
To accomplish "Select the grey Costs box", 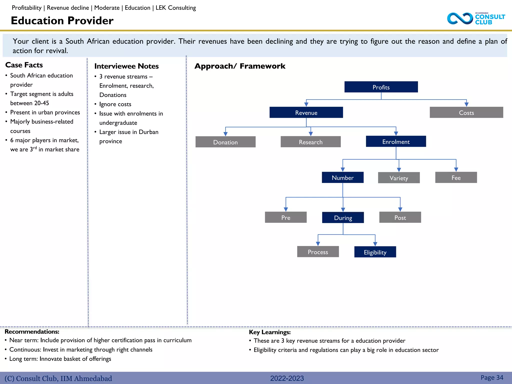I will click(466, 112).
